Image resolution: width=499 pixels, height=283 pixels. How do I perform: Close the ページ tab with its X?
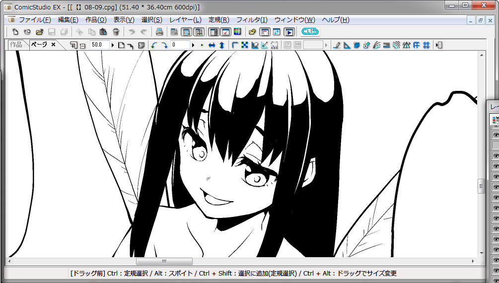[x=54, y=45]
